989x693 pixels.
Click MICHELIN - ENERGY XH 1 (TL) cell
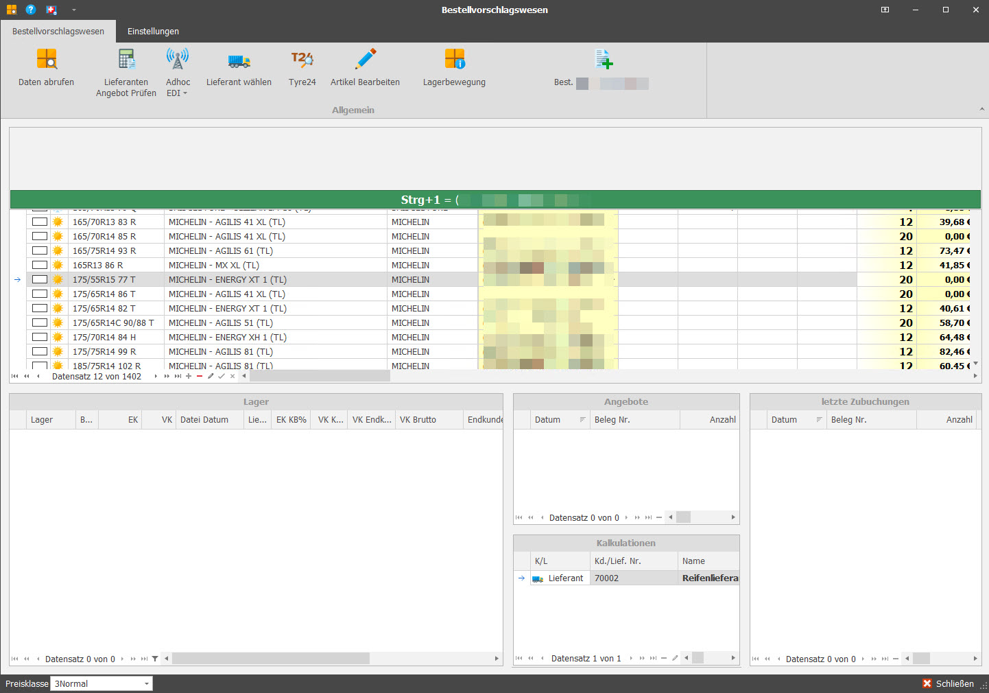click(x=276, y=337)
